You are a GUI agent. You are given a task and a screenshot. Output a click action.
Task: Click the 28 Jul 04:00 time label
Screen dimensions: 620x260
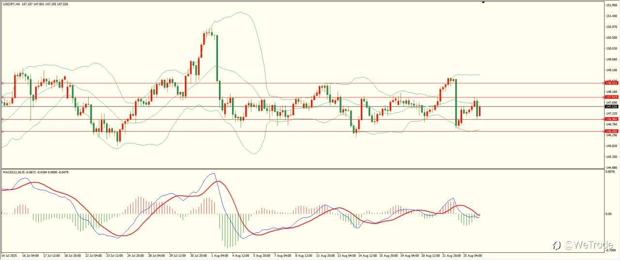(x=157, y=255)
